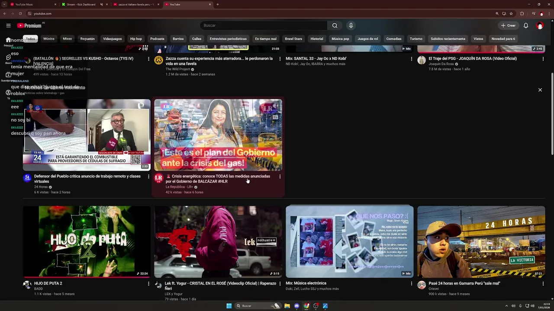Open taskbar clock showing 22:19
This screenshot has height=311, width=554.
pos(543,306)
